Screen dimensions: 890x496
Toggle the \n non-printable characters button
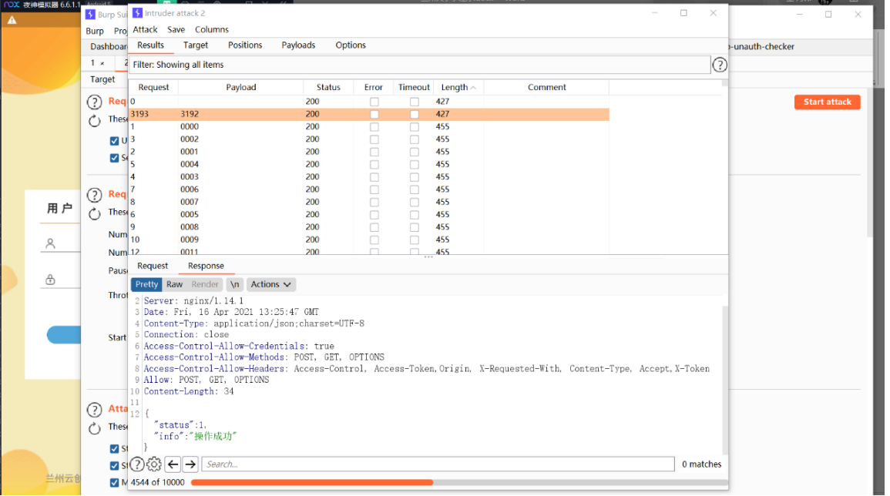click(234, 284)
